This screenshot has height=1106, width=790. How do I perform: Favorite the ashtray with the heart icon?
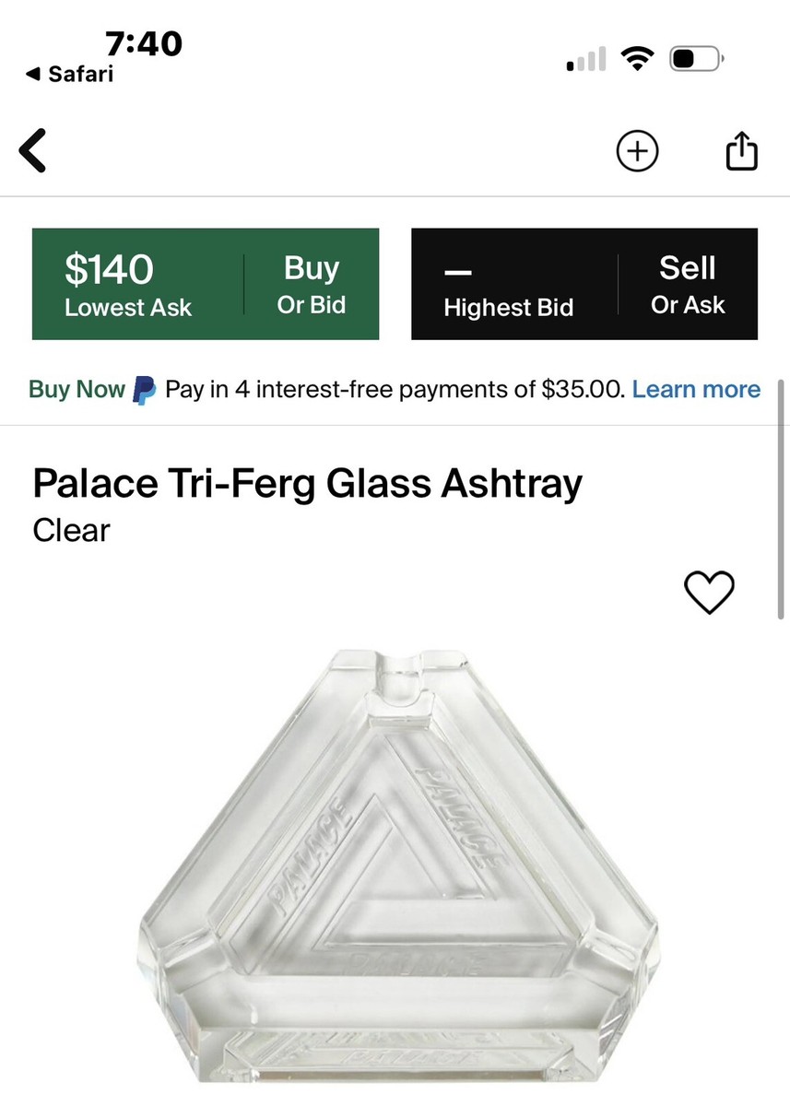point(710,593)
